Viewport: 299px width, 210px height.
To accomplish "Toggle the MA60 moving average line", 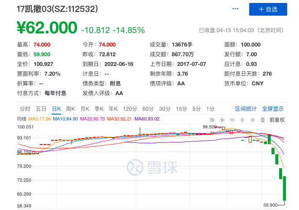I will coord(147,119).
